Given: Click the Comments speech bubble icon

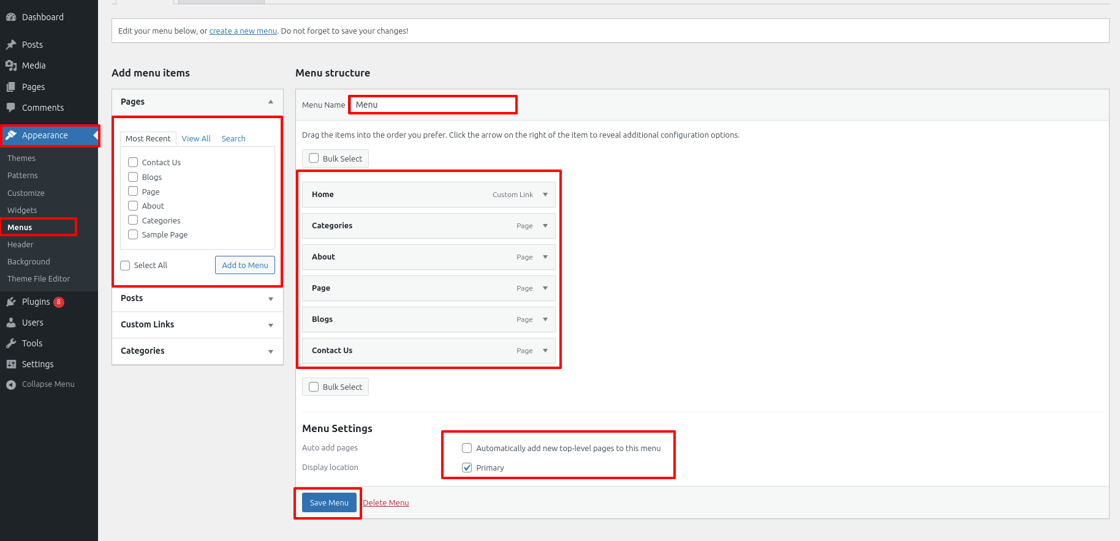Looking at the screenshot, I should tap(11, 108).
